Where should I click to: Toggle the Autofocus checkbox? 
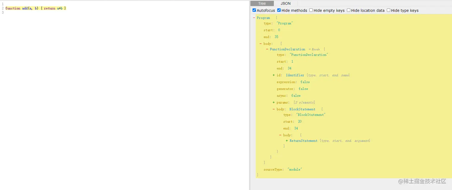(254, 10)
